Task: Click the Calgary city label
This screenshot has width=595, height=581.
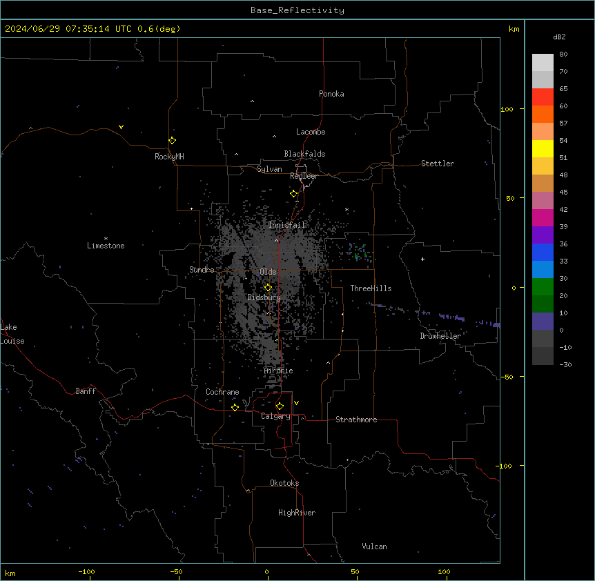Action: pyautogui.click(x=275, y=416)
